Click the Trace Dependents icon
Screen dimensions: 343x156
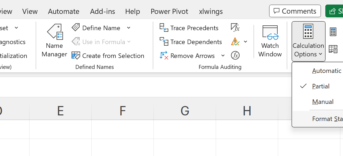coord(164,42)
